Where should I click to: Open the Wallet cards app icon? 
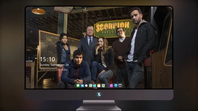click(x=103, y=85)
